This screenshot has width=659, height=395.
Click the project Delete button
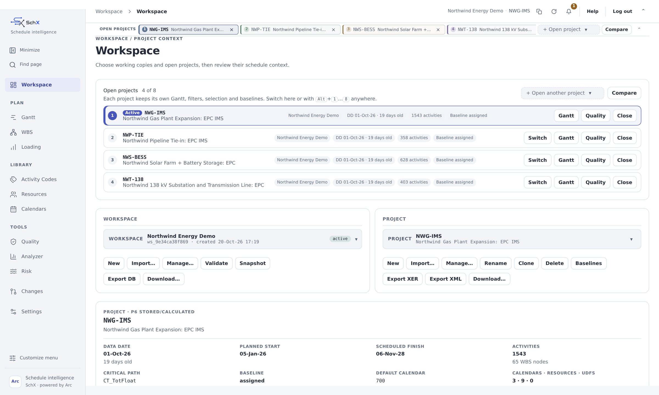pos(554,263)
